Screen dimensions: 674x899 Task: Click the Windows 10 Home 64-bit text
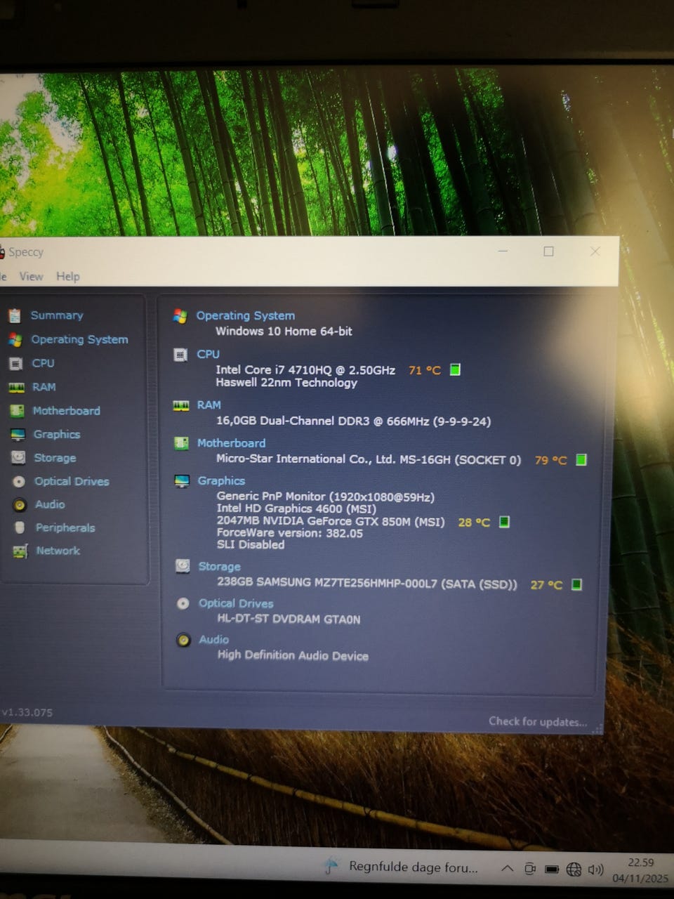click(284, 331)
